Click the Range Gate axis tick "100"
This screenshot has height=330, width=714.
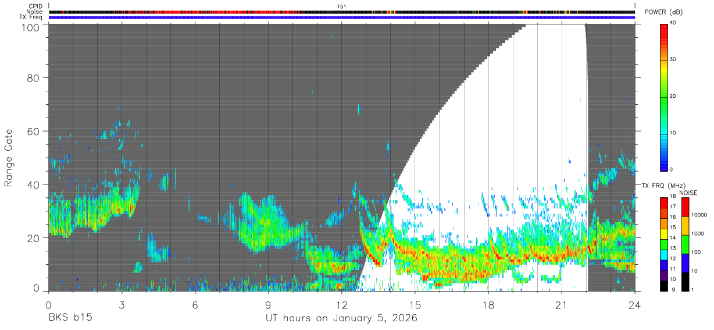coord(30,27)
